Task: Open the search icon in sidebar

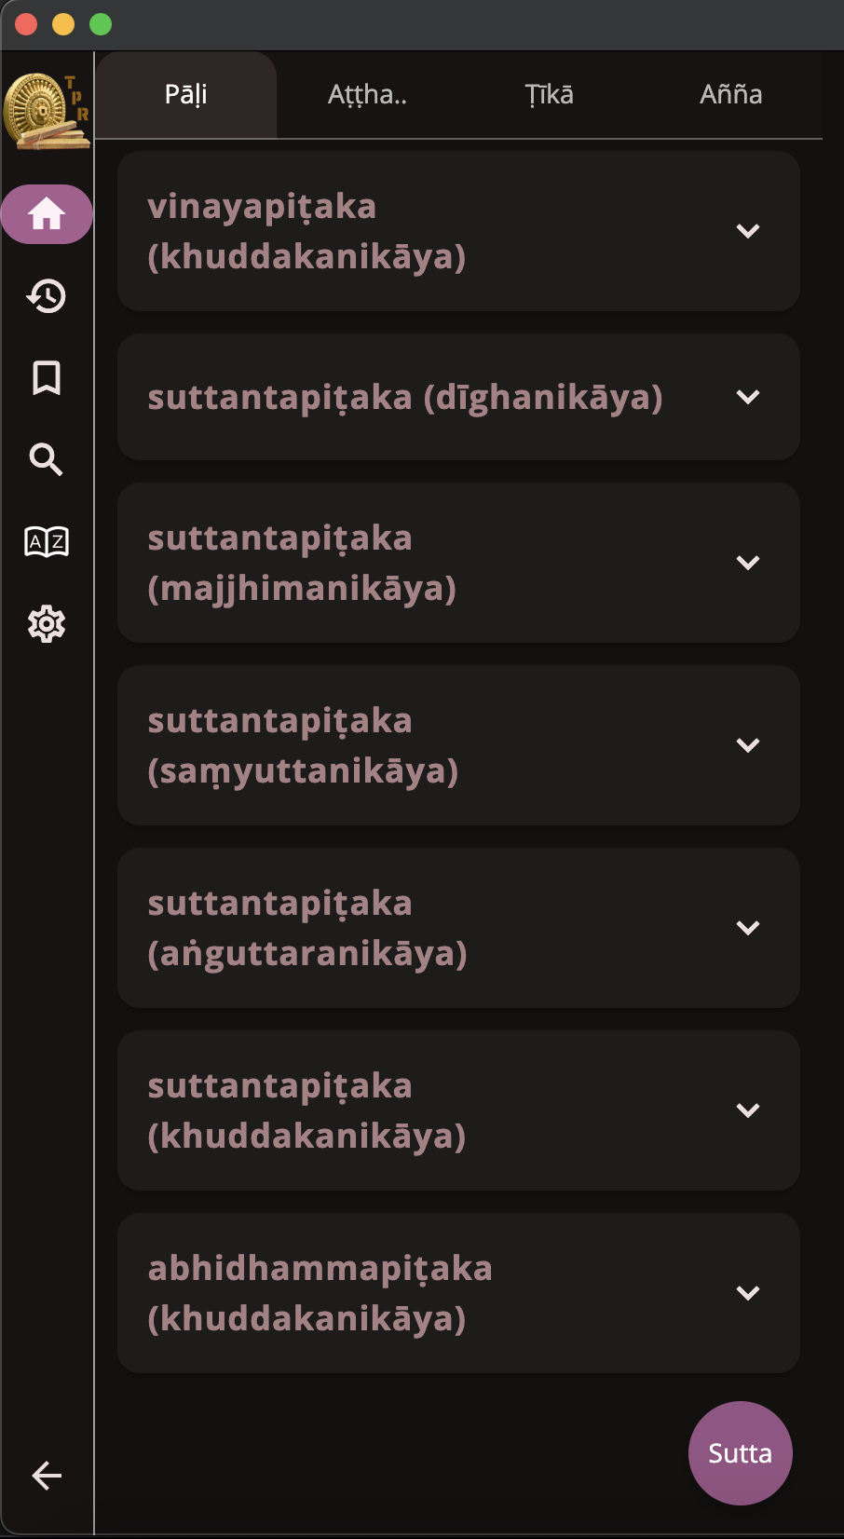Action: point(47,459)
